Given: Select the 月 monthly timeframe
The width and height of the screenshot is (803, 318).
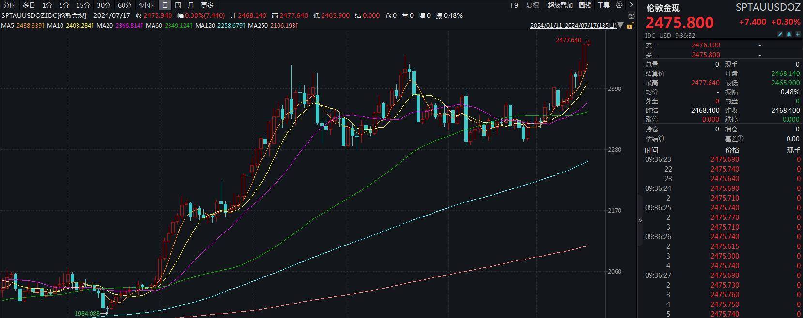Looking at the screenshot, I should pos(191,5).
